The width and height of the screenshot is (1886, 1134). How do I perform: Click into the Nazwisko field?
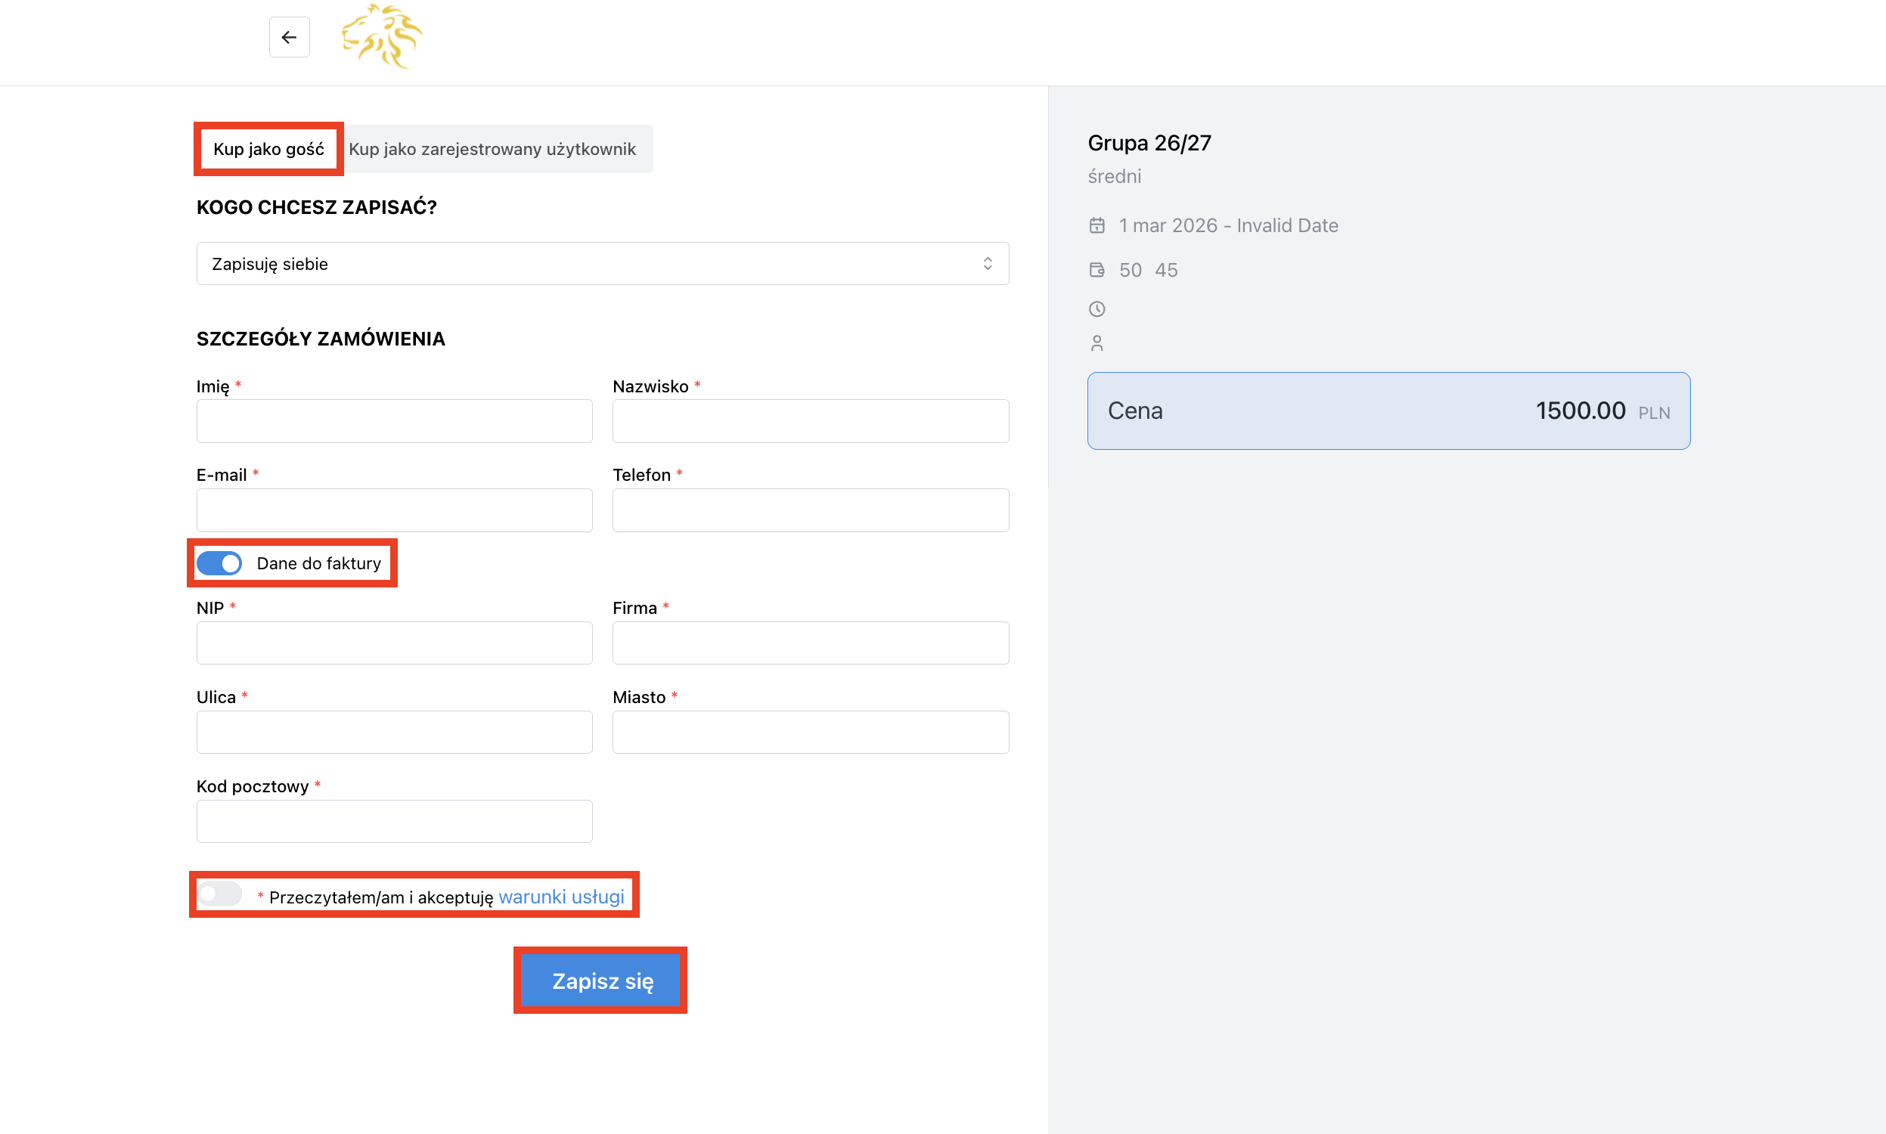(x=810, y=421)
